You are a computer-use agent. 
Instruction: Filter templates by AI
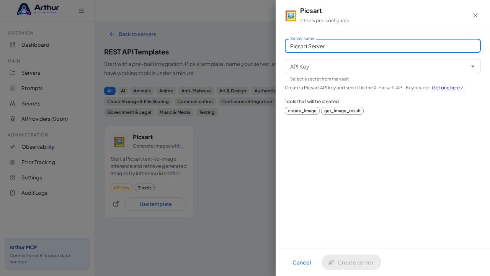123,91
